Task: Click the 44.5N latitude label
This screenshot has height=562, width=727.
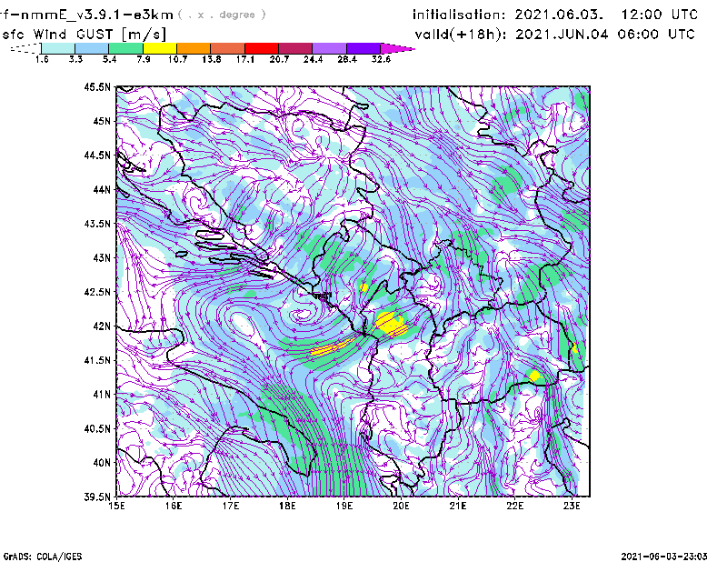Action: pyautogui.click(x=97, y=155)
